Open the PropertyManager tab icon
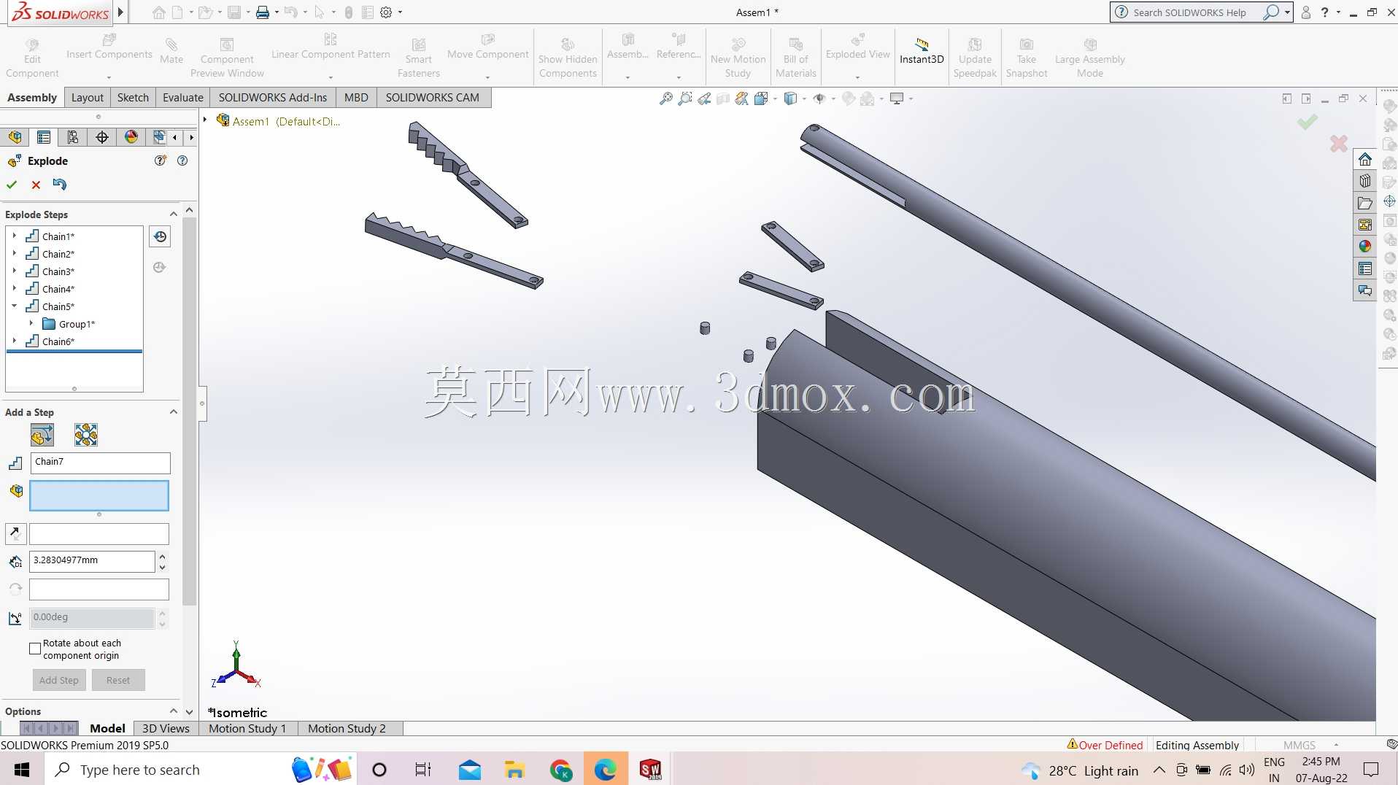The width and height of the screenshot is (1398, 785). point(44,137)
